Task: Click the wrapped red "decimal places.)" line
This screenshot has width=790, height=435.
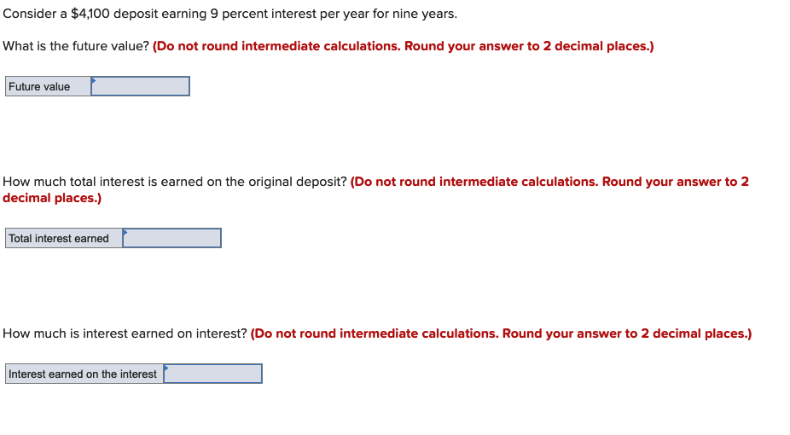Action: click(x=52, y=198)
